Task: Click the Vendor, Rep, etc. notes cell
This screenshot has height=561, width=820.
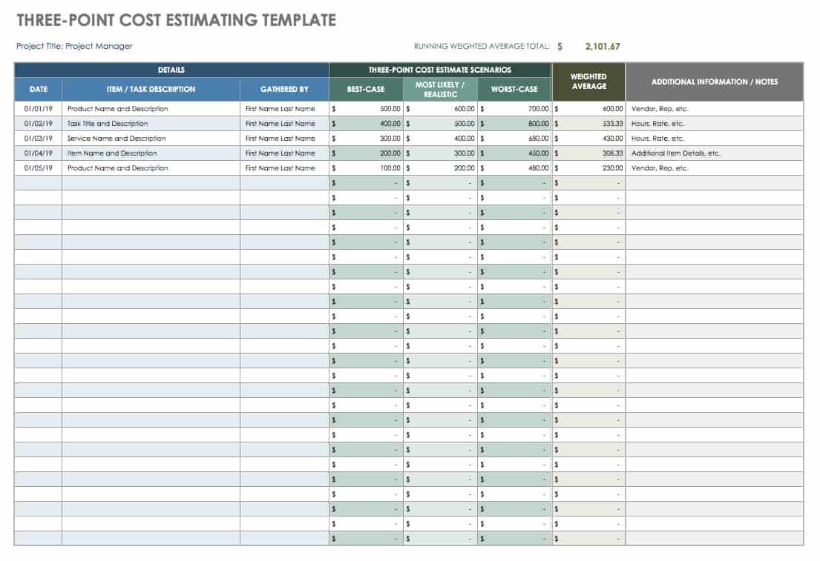Action: click(657, 108)
